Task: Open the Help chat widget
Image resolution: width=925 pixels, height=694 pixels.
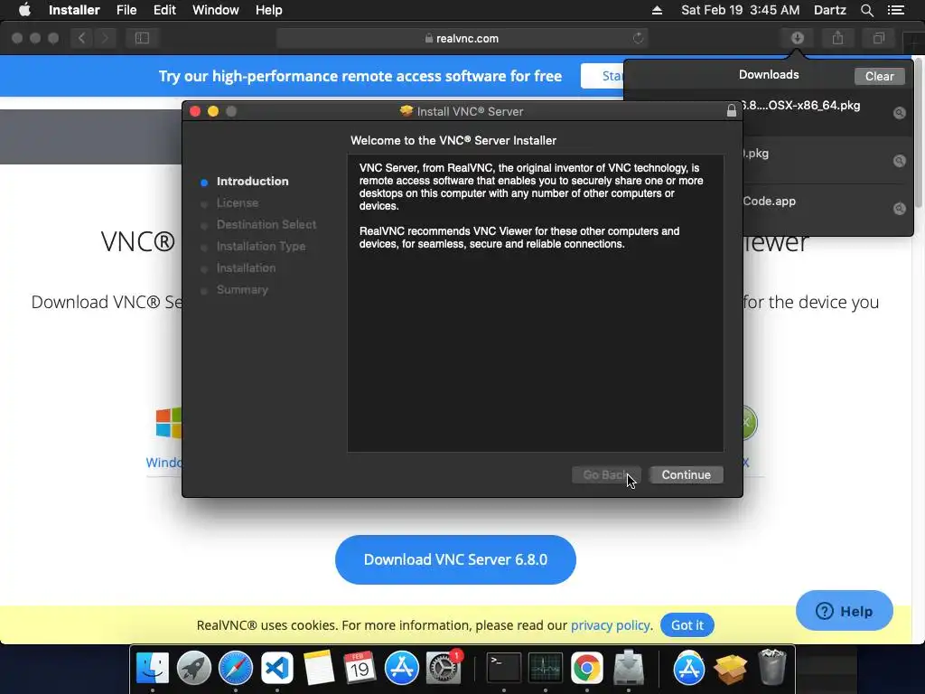Action: point(845,611)
